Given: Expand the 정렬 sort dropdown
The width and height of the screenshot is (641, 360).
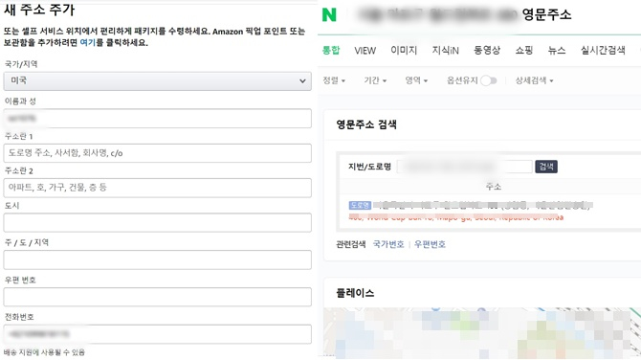Looking at the screenshot, I should click(x=334, y=80).
